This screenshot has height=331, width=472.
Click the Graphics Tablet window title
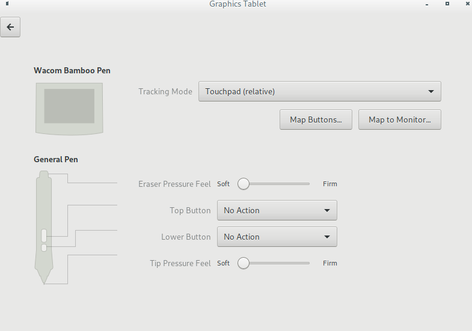click(x=238, y=4)
